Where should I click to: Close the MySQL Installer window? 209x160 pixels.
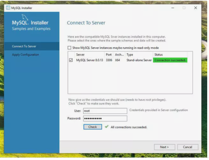coord(196,8)
